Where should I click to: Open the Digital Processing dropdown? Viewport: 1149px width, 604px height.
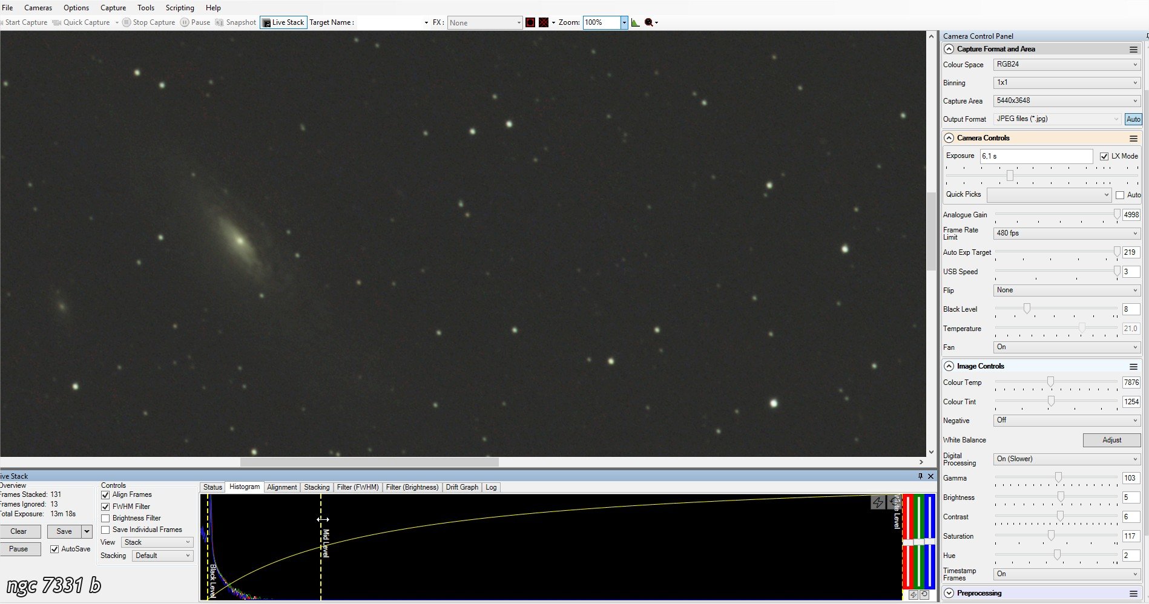click(x=1067, y=459)
